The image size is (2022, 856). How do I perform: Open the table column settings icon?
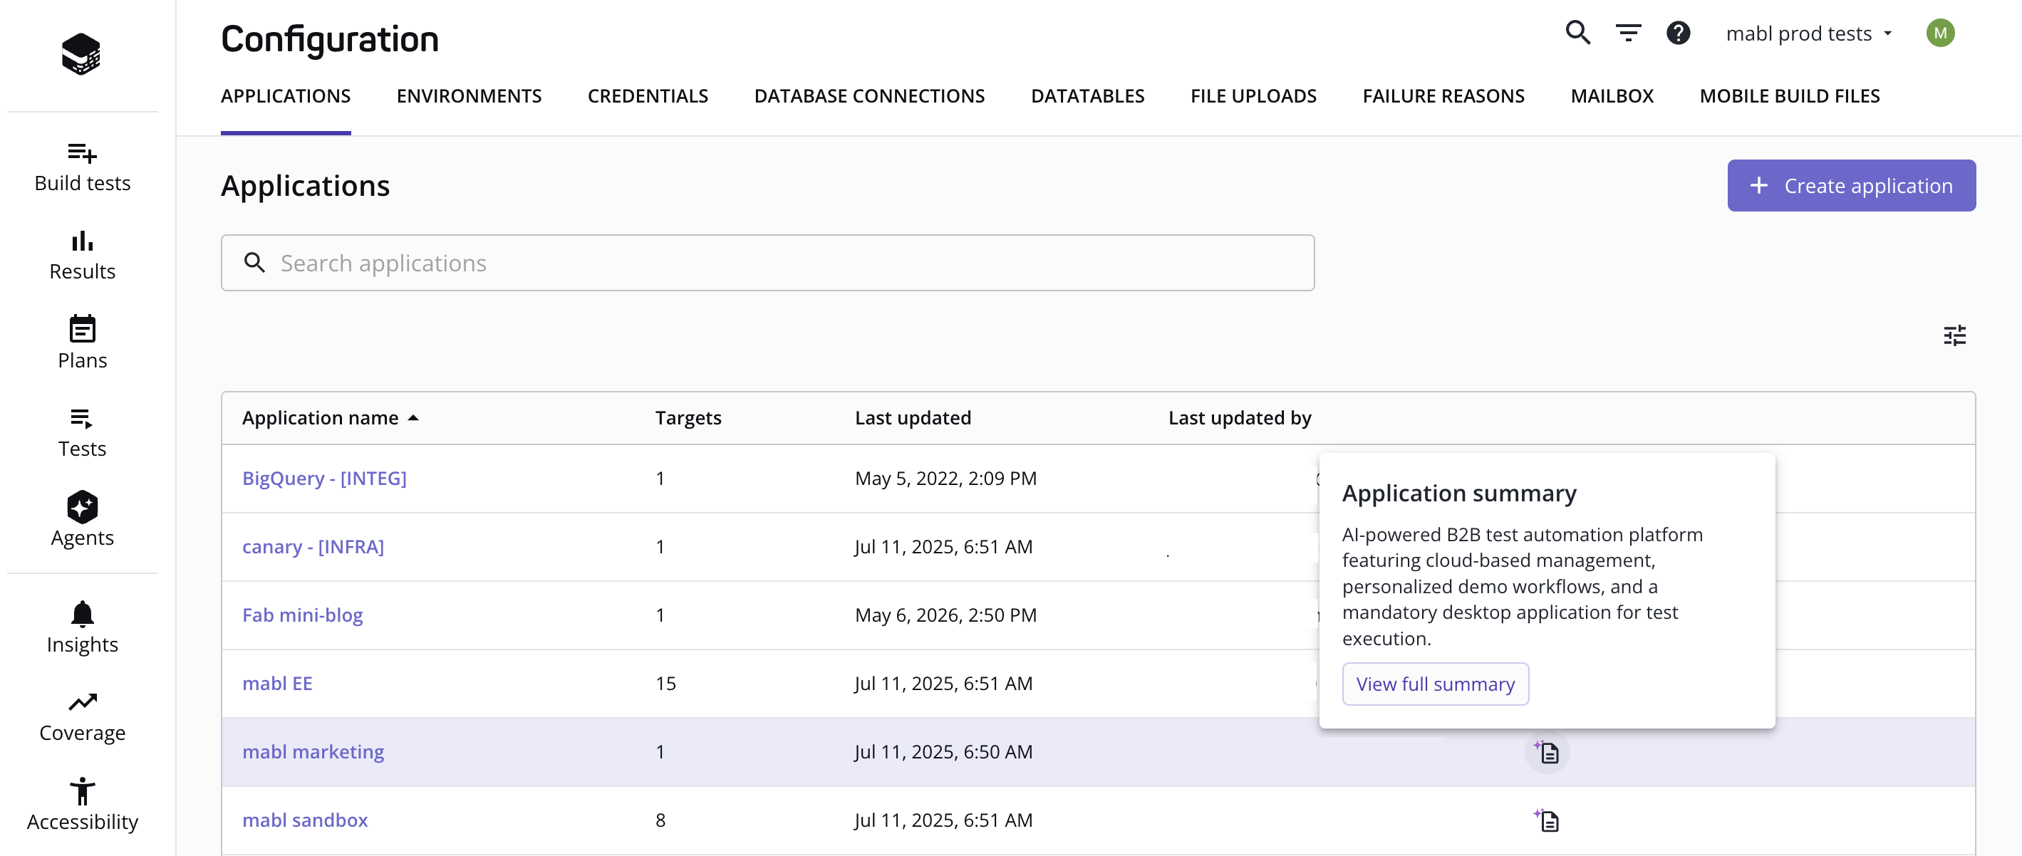pyautogui.click(x=1954, y=336)
